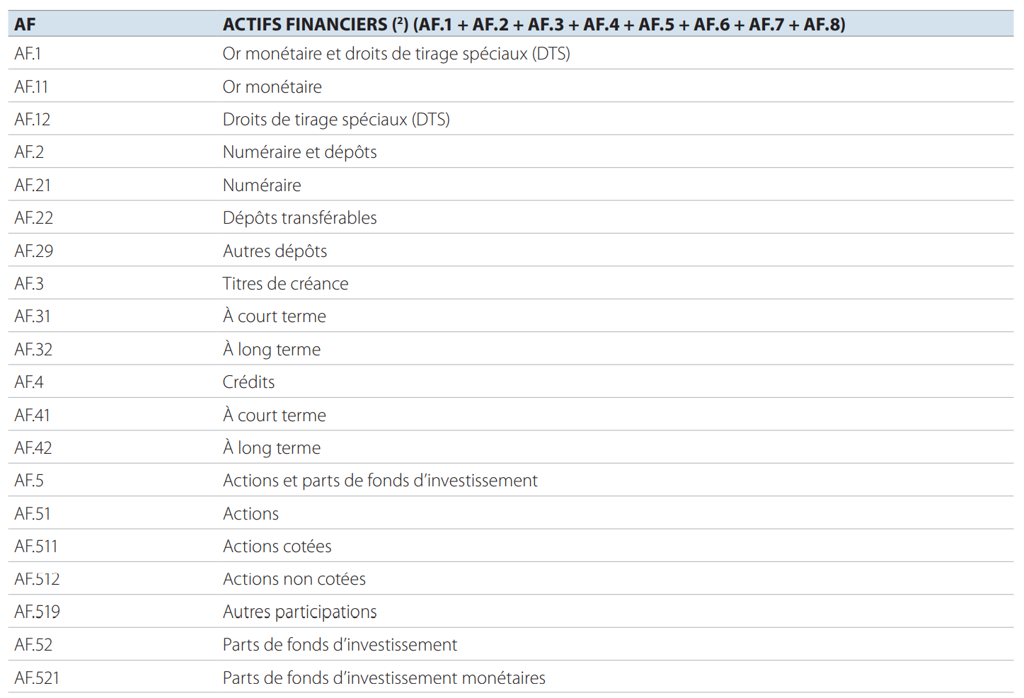Select 'Titres de créance' text
Screen dimensions: 1024x698
click(285, 284)
